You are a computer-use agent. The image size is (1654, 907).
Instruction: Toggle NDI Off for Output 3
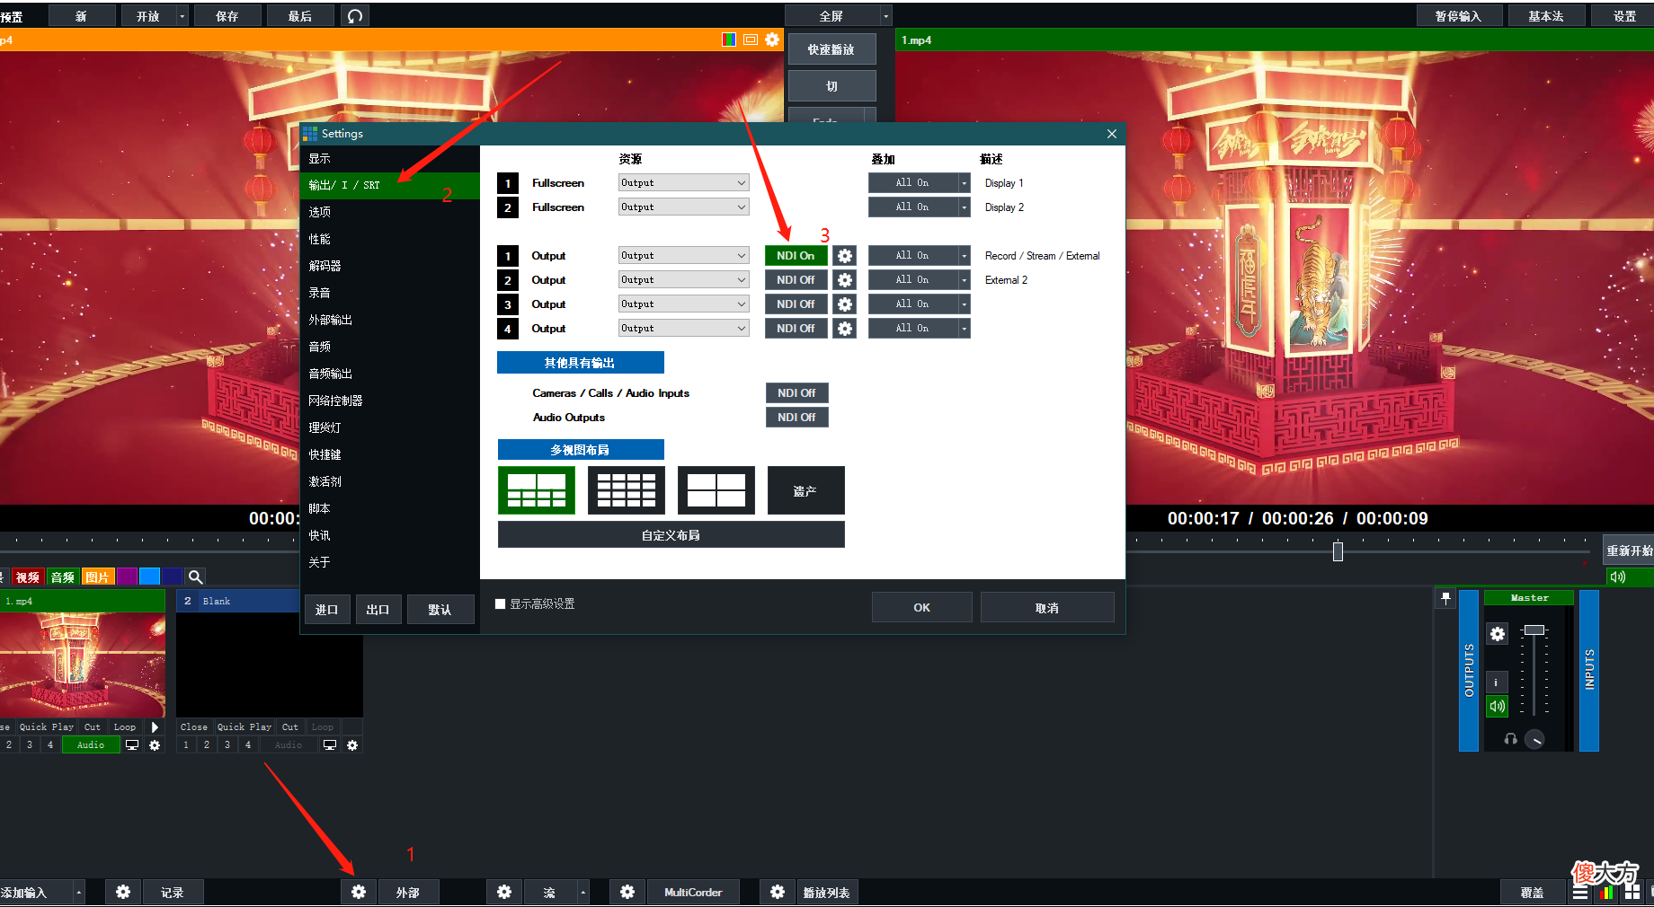[x=796, y=304]
